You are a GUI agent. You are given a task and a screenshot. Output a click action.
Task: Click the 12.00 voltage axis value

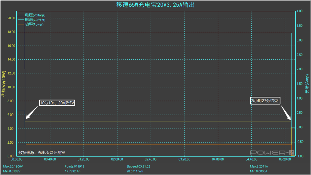11,73
